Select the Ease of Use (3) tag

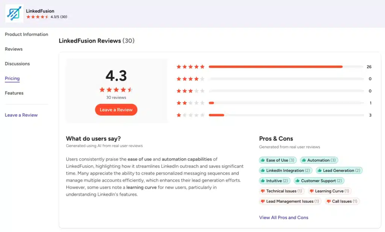[278, 160]
